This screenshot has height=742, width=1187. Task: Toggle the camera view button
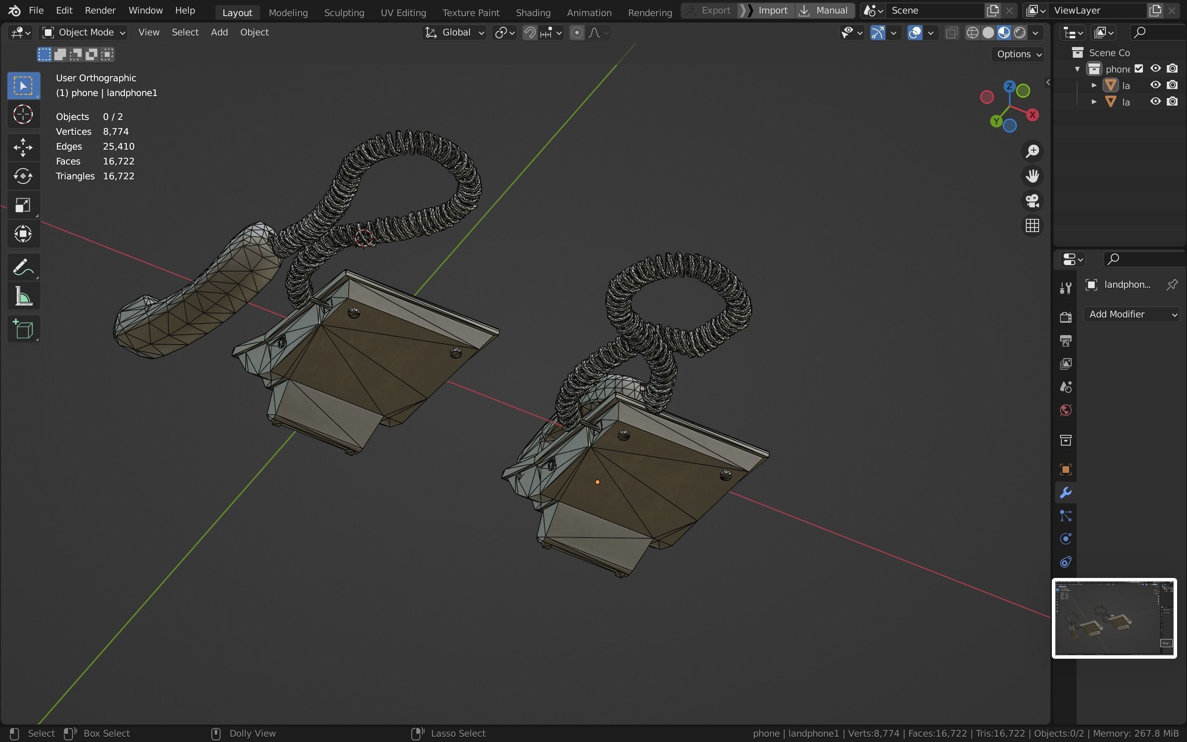(1032, 201)
